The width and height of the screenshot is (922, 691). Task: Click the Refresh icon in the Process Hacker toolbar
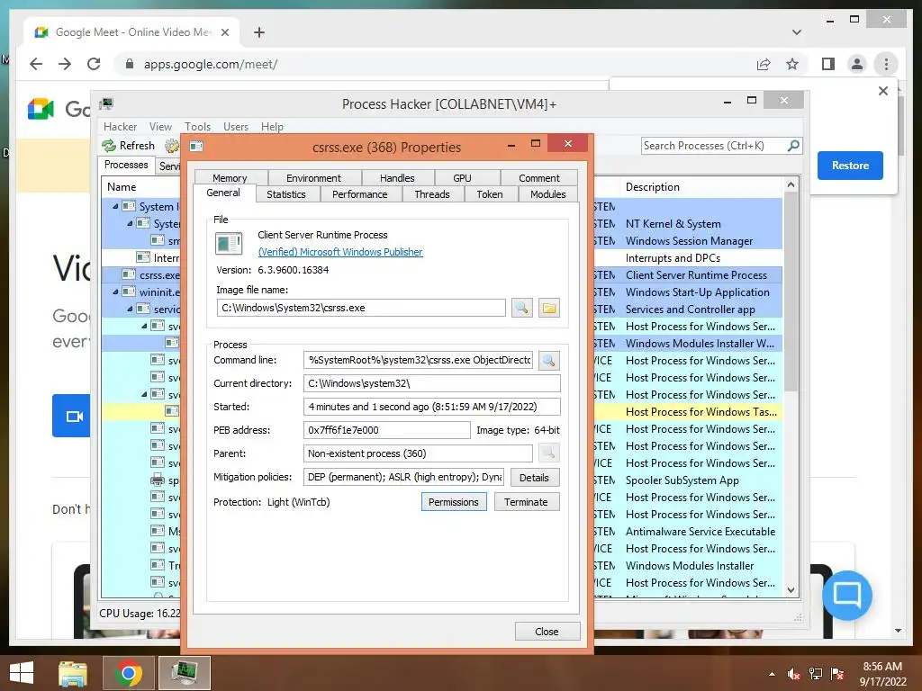pos(109,146)
